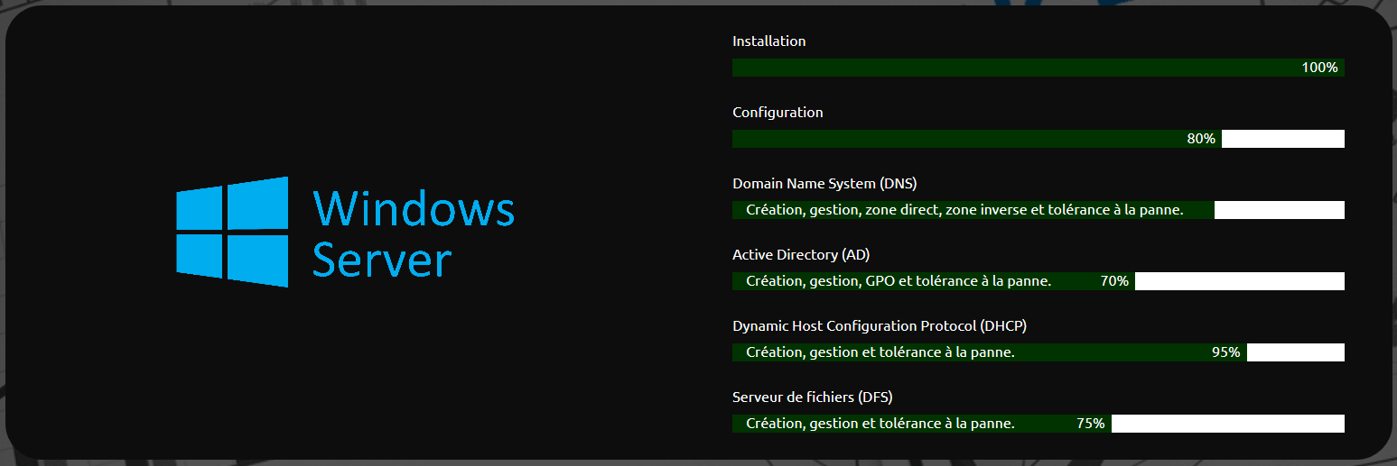Screen dimensions: 1397x466
Task: Click the Active Directory progress bar
Action: pyautogui.click(x=1038, y=281)
